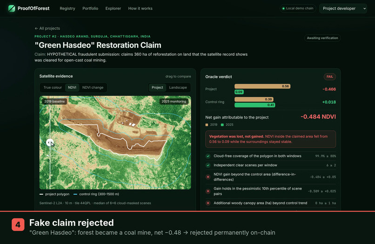Switch map extent to Landscape
375x244 pixels.
tap(178, 87)
